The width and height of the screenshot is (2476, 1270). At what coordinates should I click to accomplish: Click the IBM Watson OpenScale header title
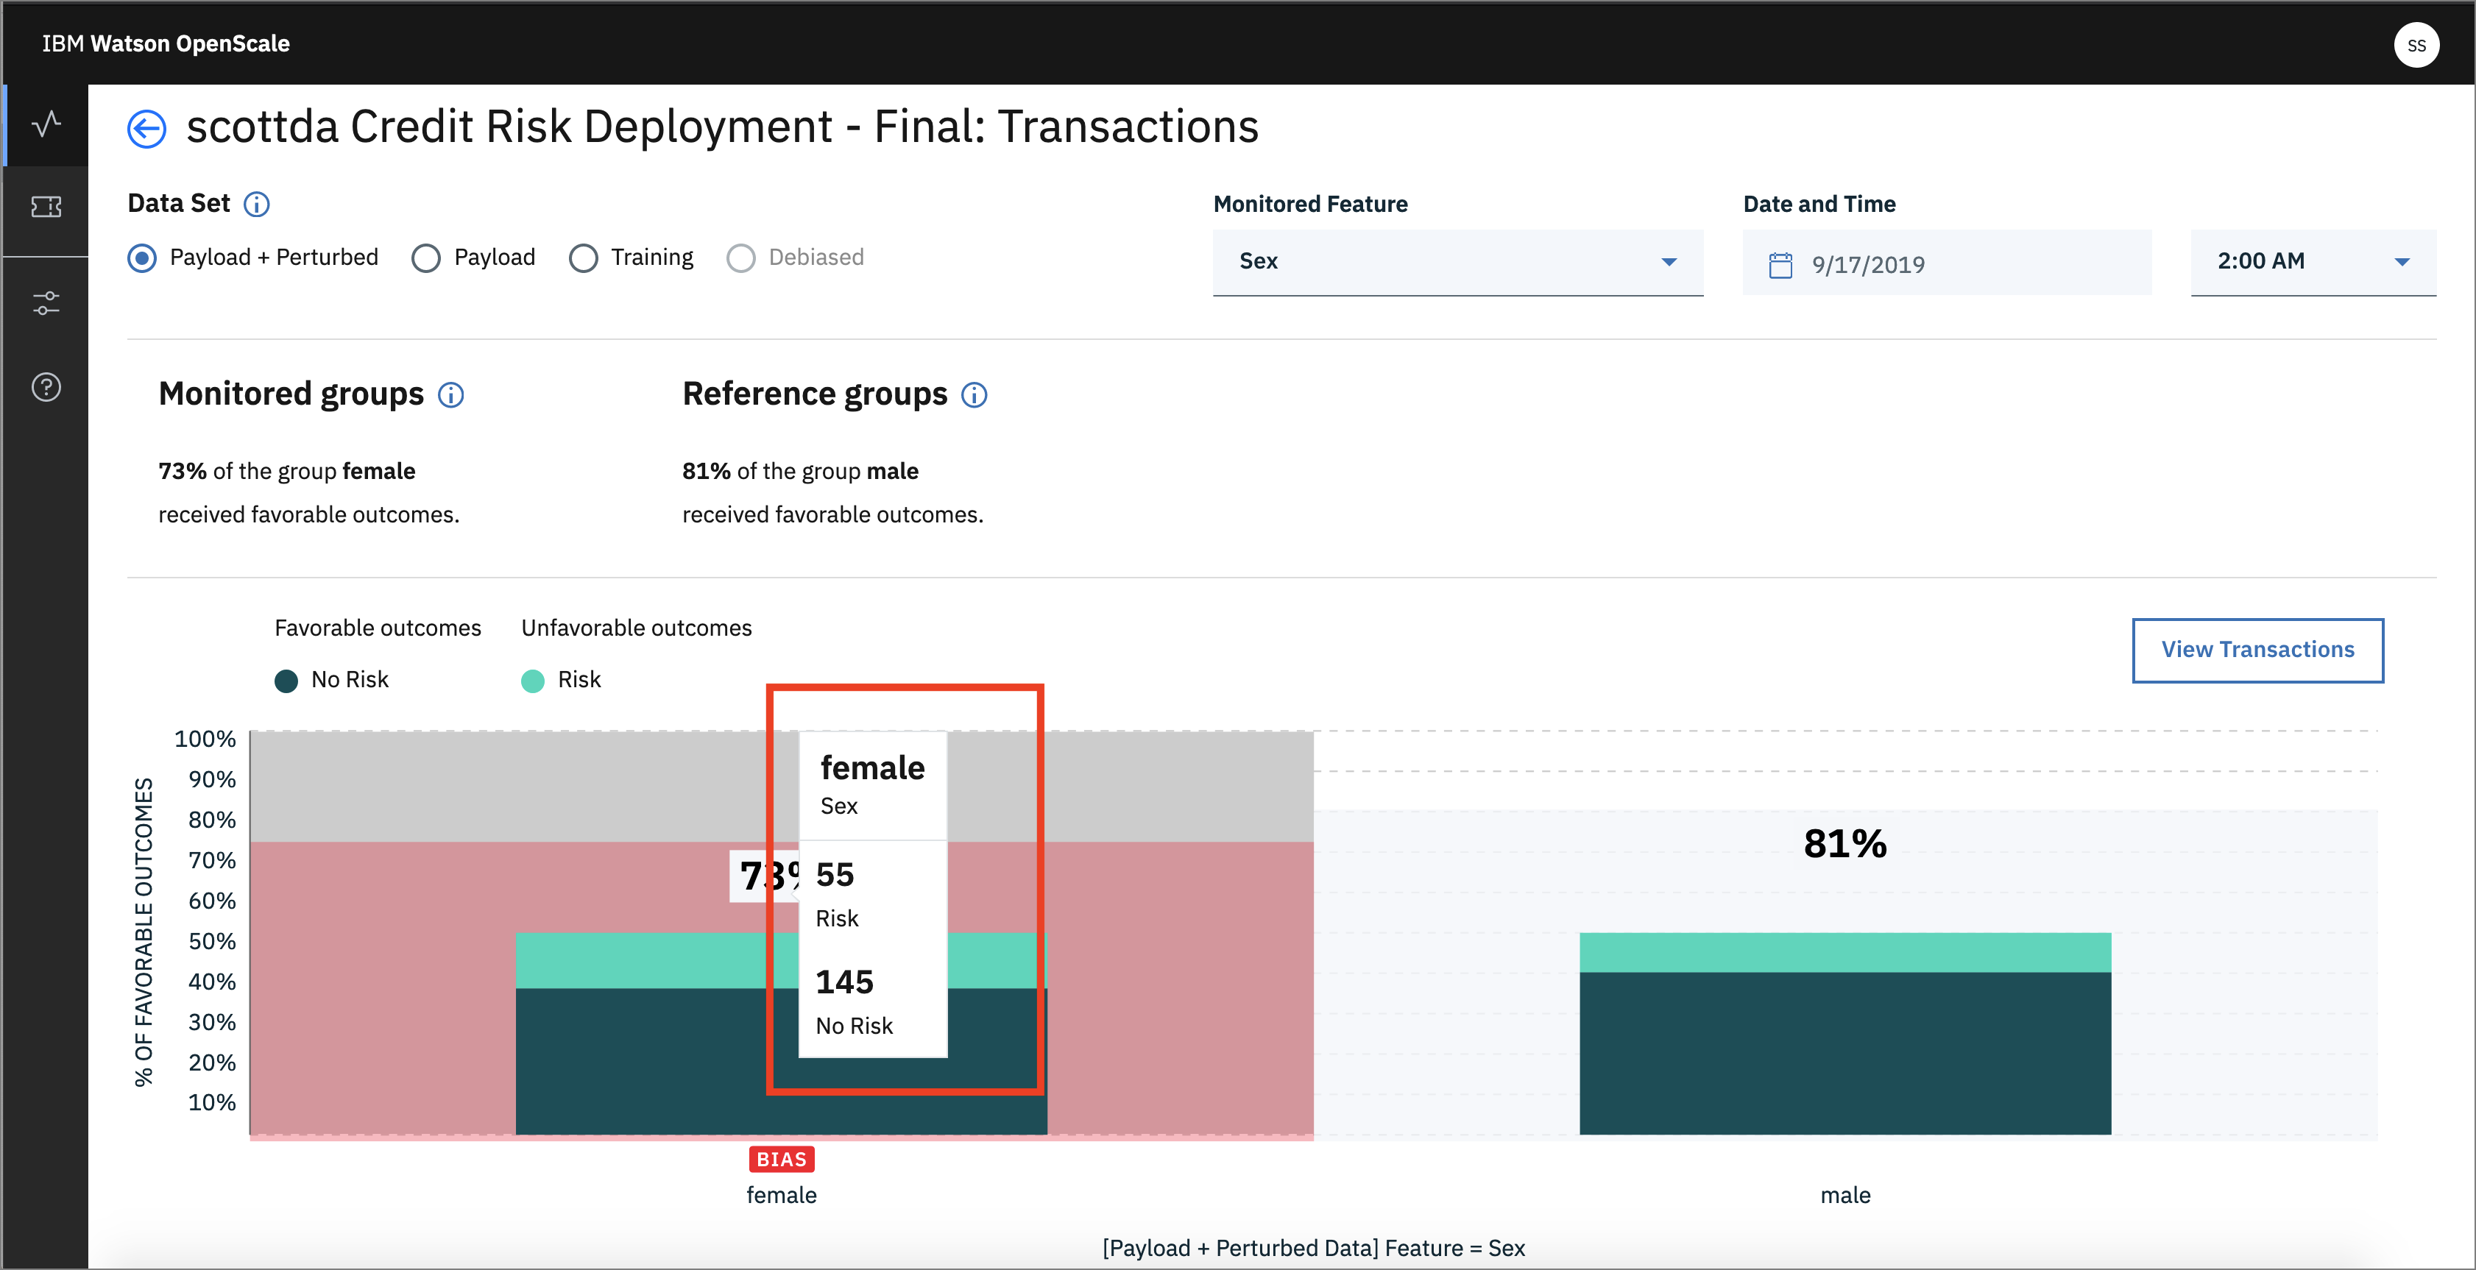tap(166, 43)
